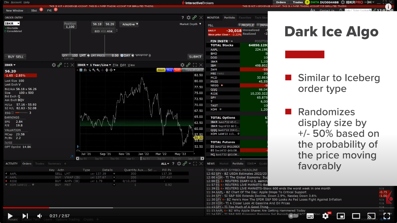Click Order Entry link chain icon

[195, 18]
